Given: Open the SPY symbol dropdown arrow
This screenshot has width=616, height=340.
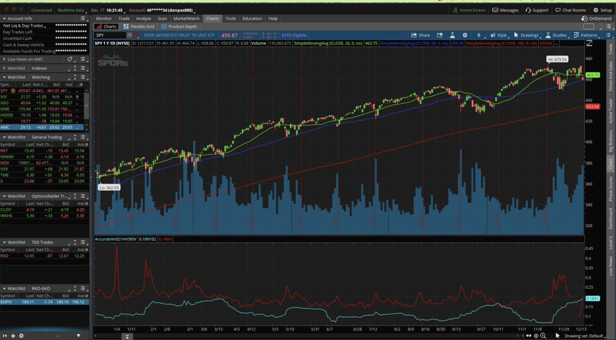Looking at the screenshot, I should coord(129,35).
